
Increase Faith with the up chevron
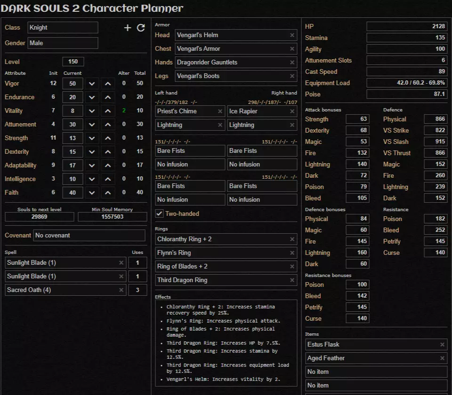click(x=108, y=193)
